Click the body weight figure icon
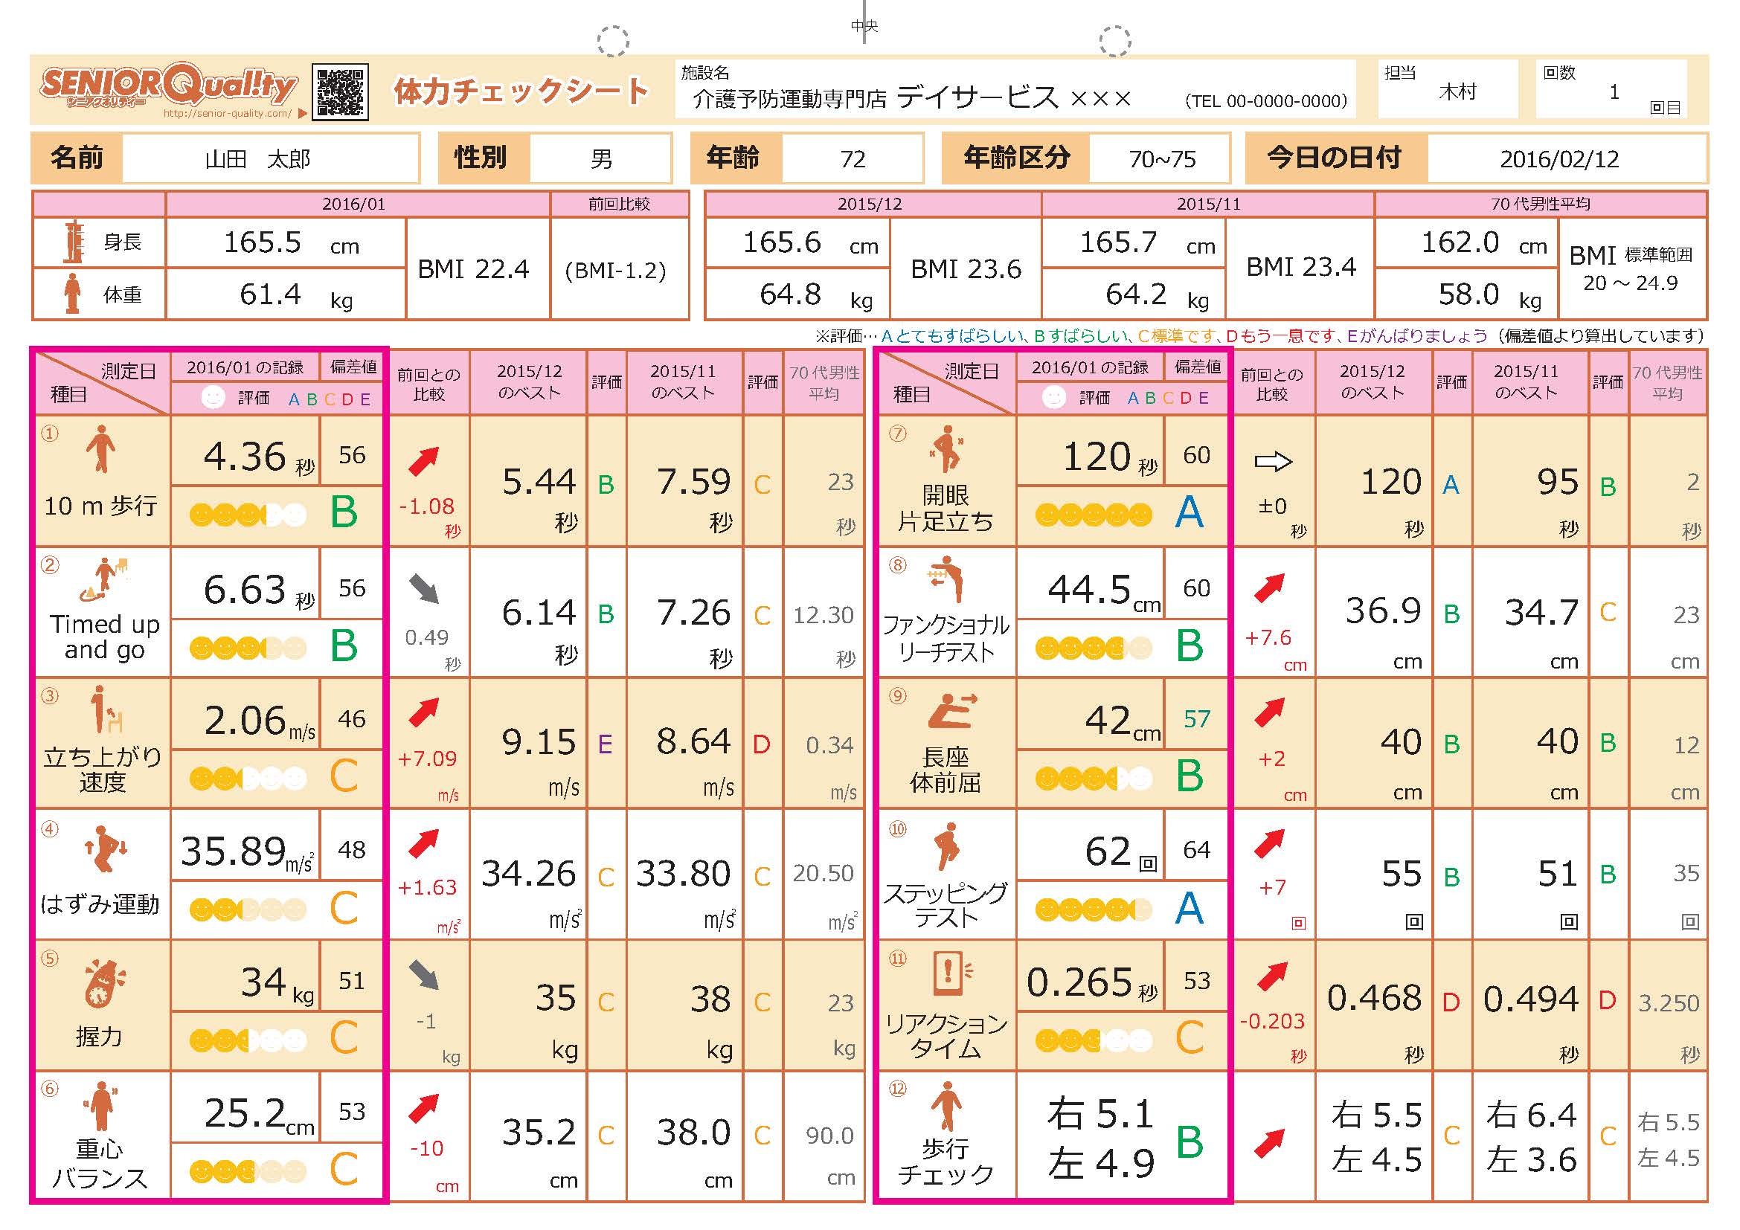The width and height of the screenshot is (1740, 1230). pos(73,294)
